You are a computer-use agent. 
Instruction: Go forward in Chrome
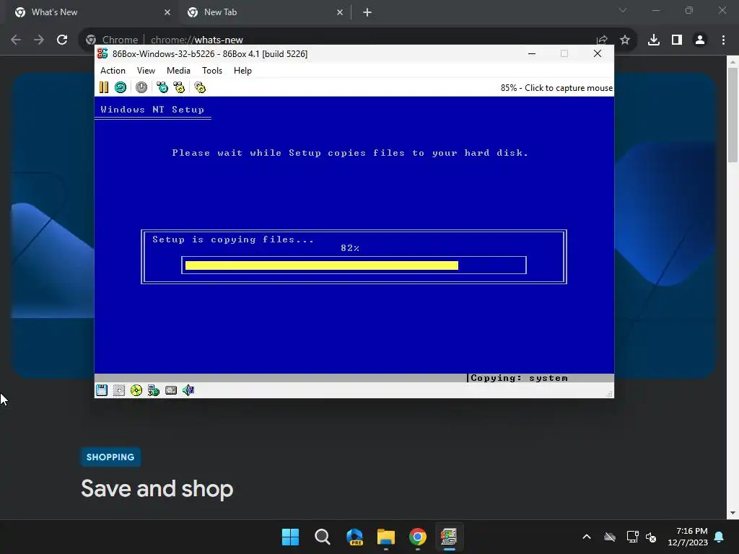pos(39,40)
